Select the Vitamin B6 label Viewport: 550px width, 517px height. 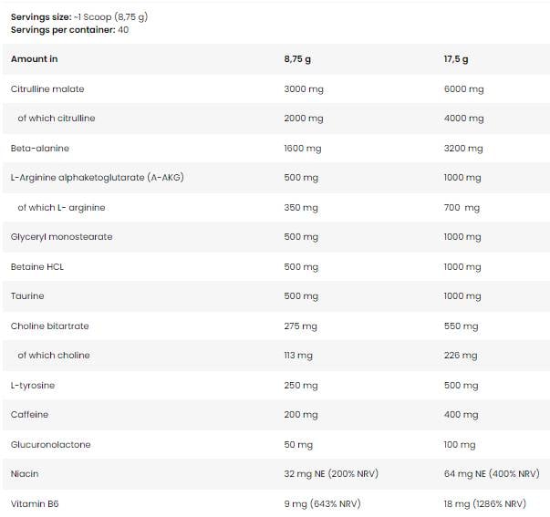point(35,504)
